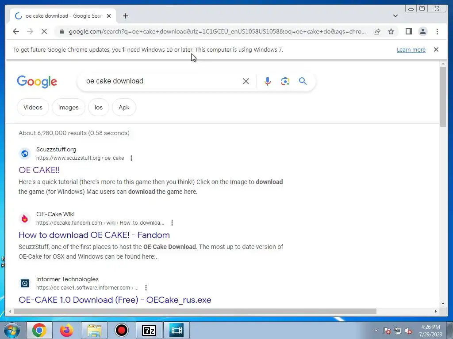Bookmark this tab with the star
Screen dimensions: 453x339
pyautogui.click(x=391, y=31)
